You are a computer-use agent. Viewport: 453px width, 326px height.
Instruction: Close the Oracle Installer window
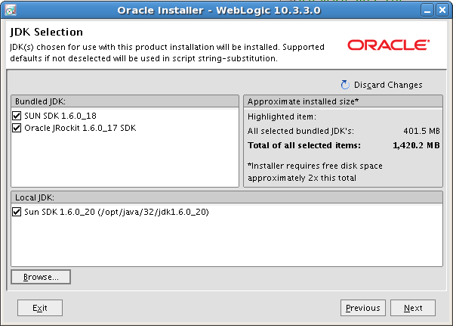pos(442,11)
